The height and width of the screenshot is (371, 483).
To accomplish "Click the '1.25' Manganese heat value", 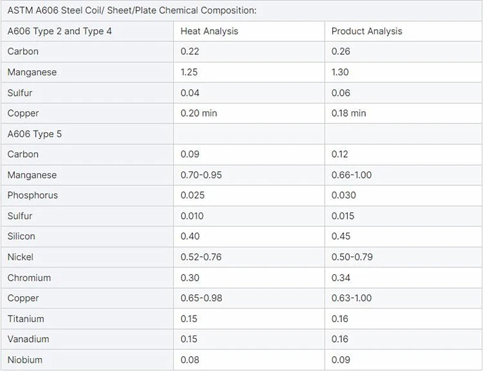I will [189, 72].
